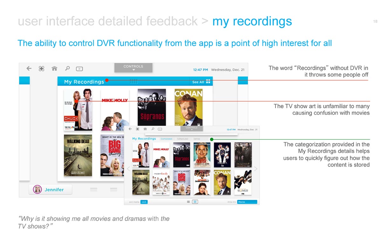This screenshot has height=252, width=389.
Task: Click the sort media label
Action: click(x=134, y=202)
